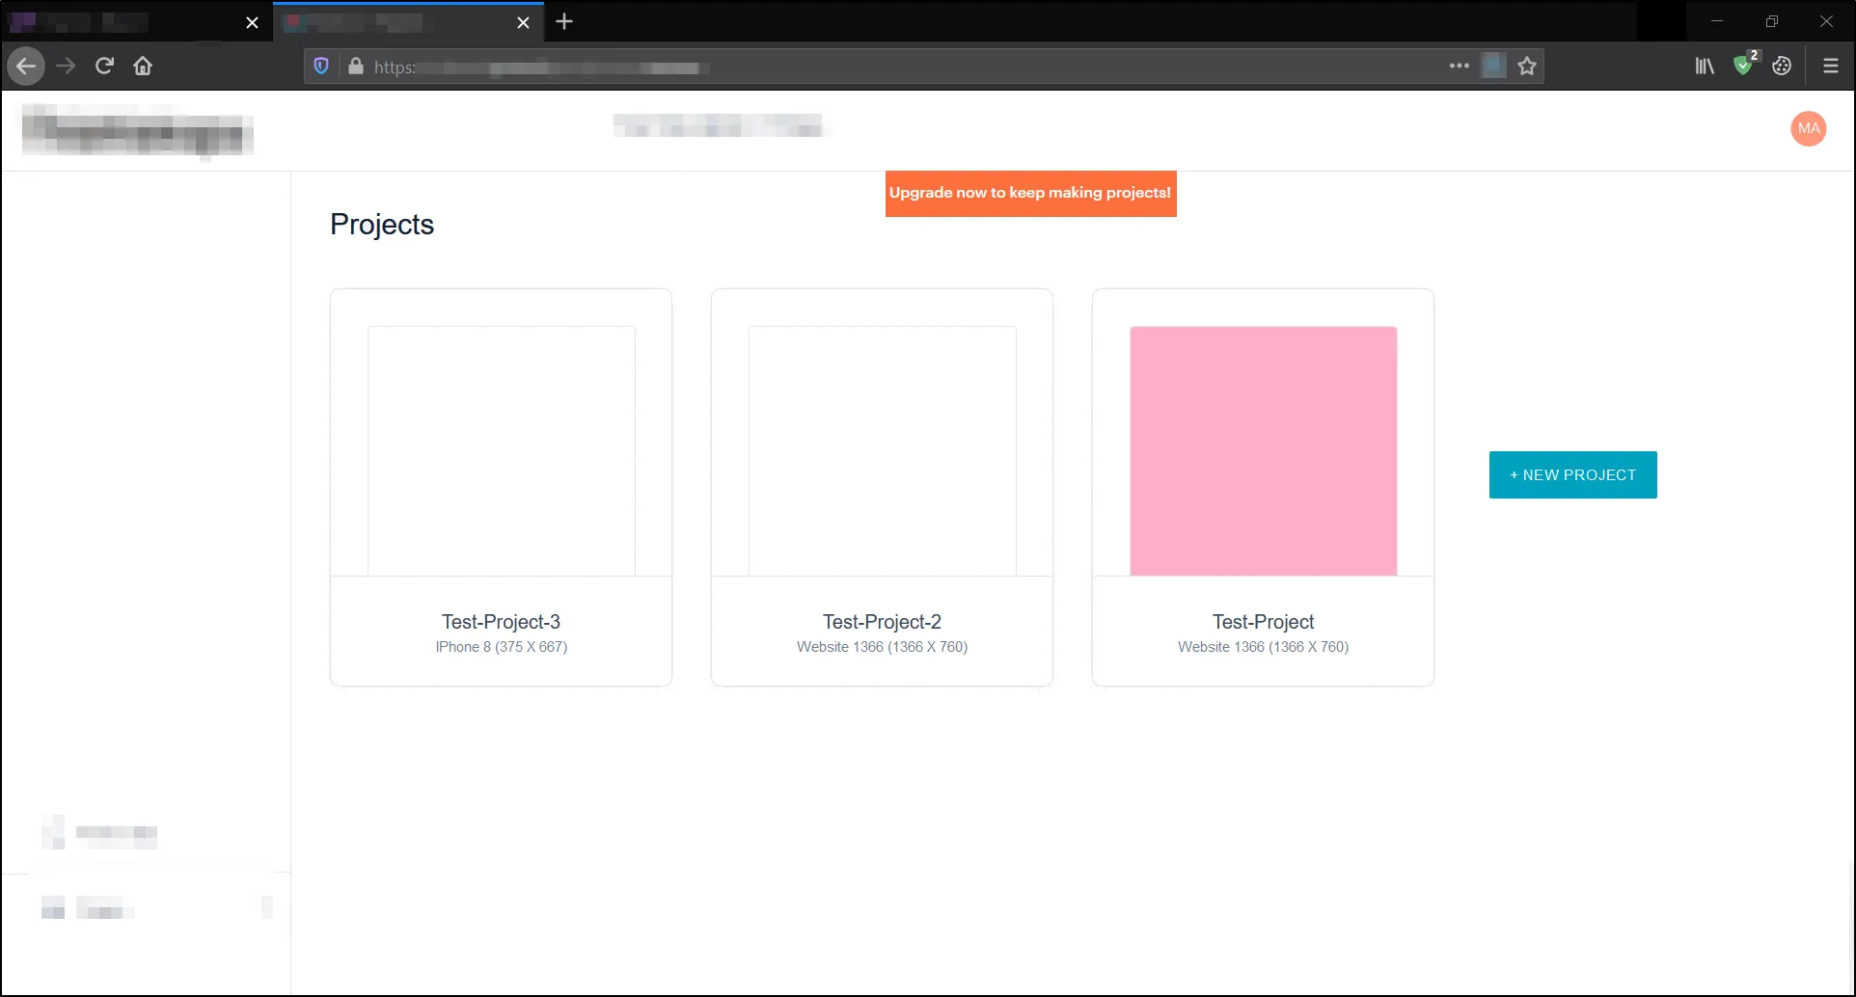
Task: Bookmark this page with the star icon
Action: (1526, 67)
